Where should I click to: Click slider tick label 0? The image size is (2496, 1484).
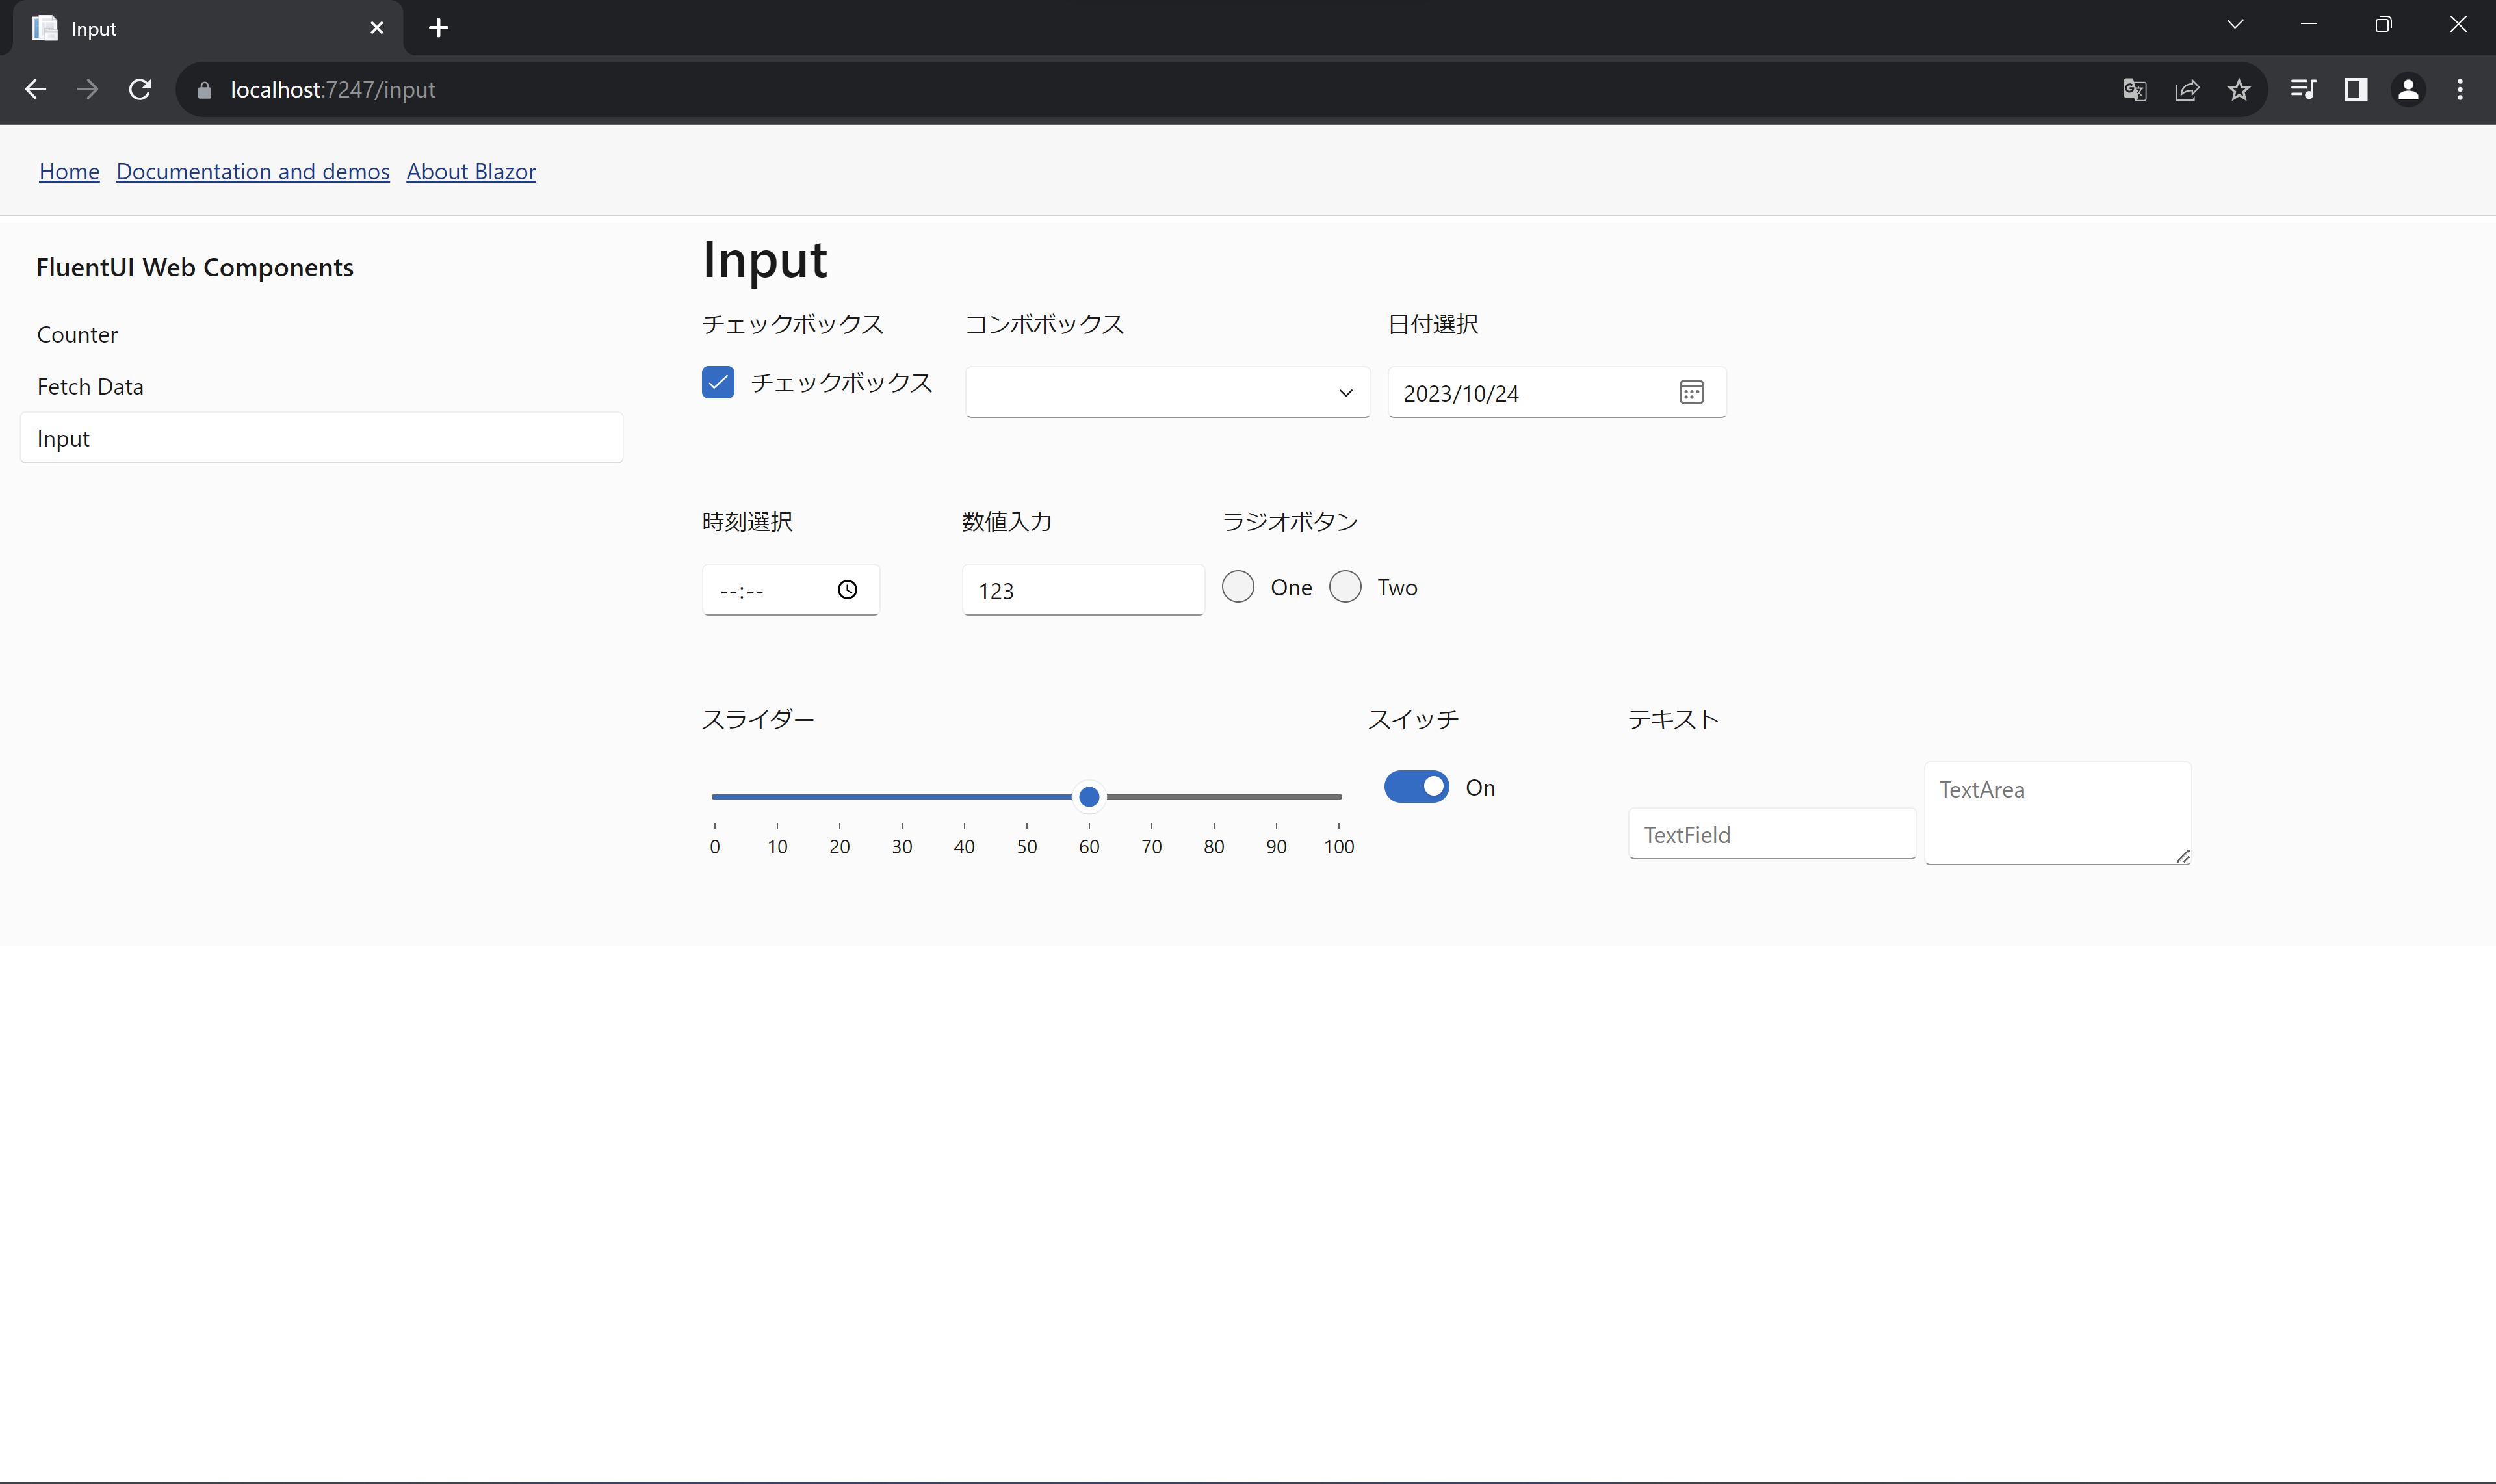[714, 847]
